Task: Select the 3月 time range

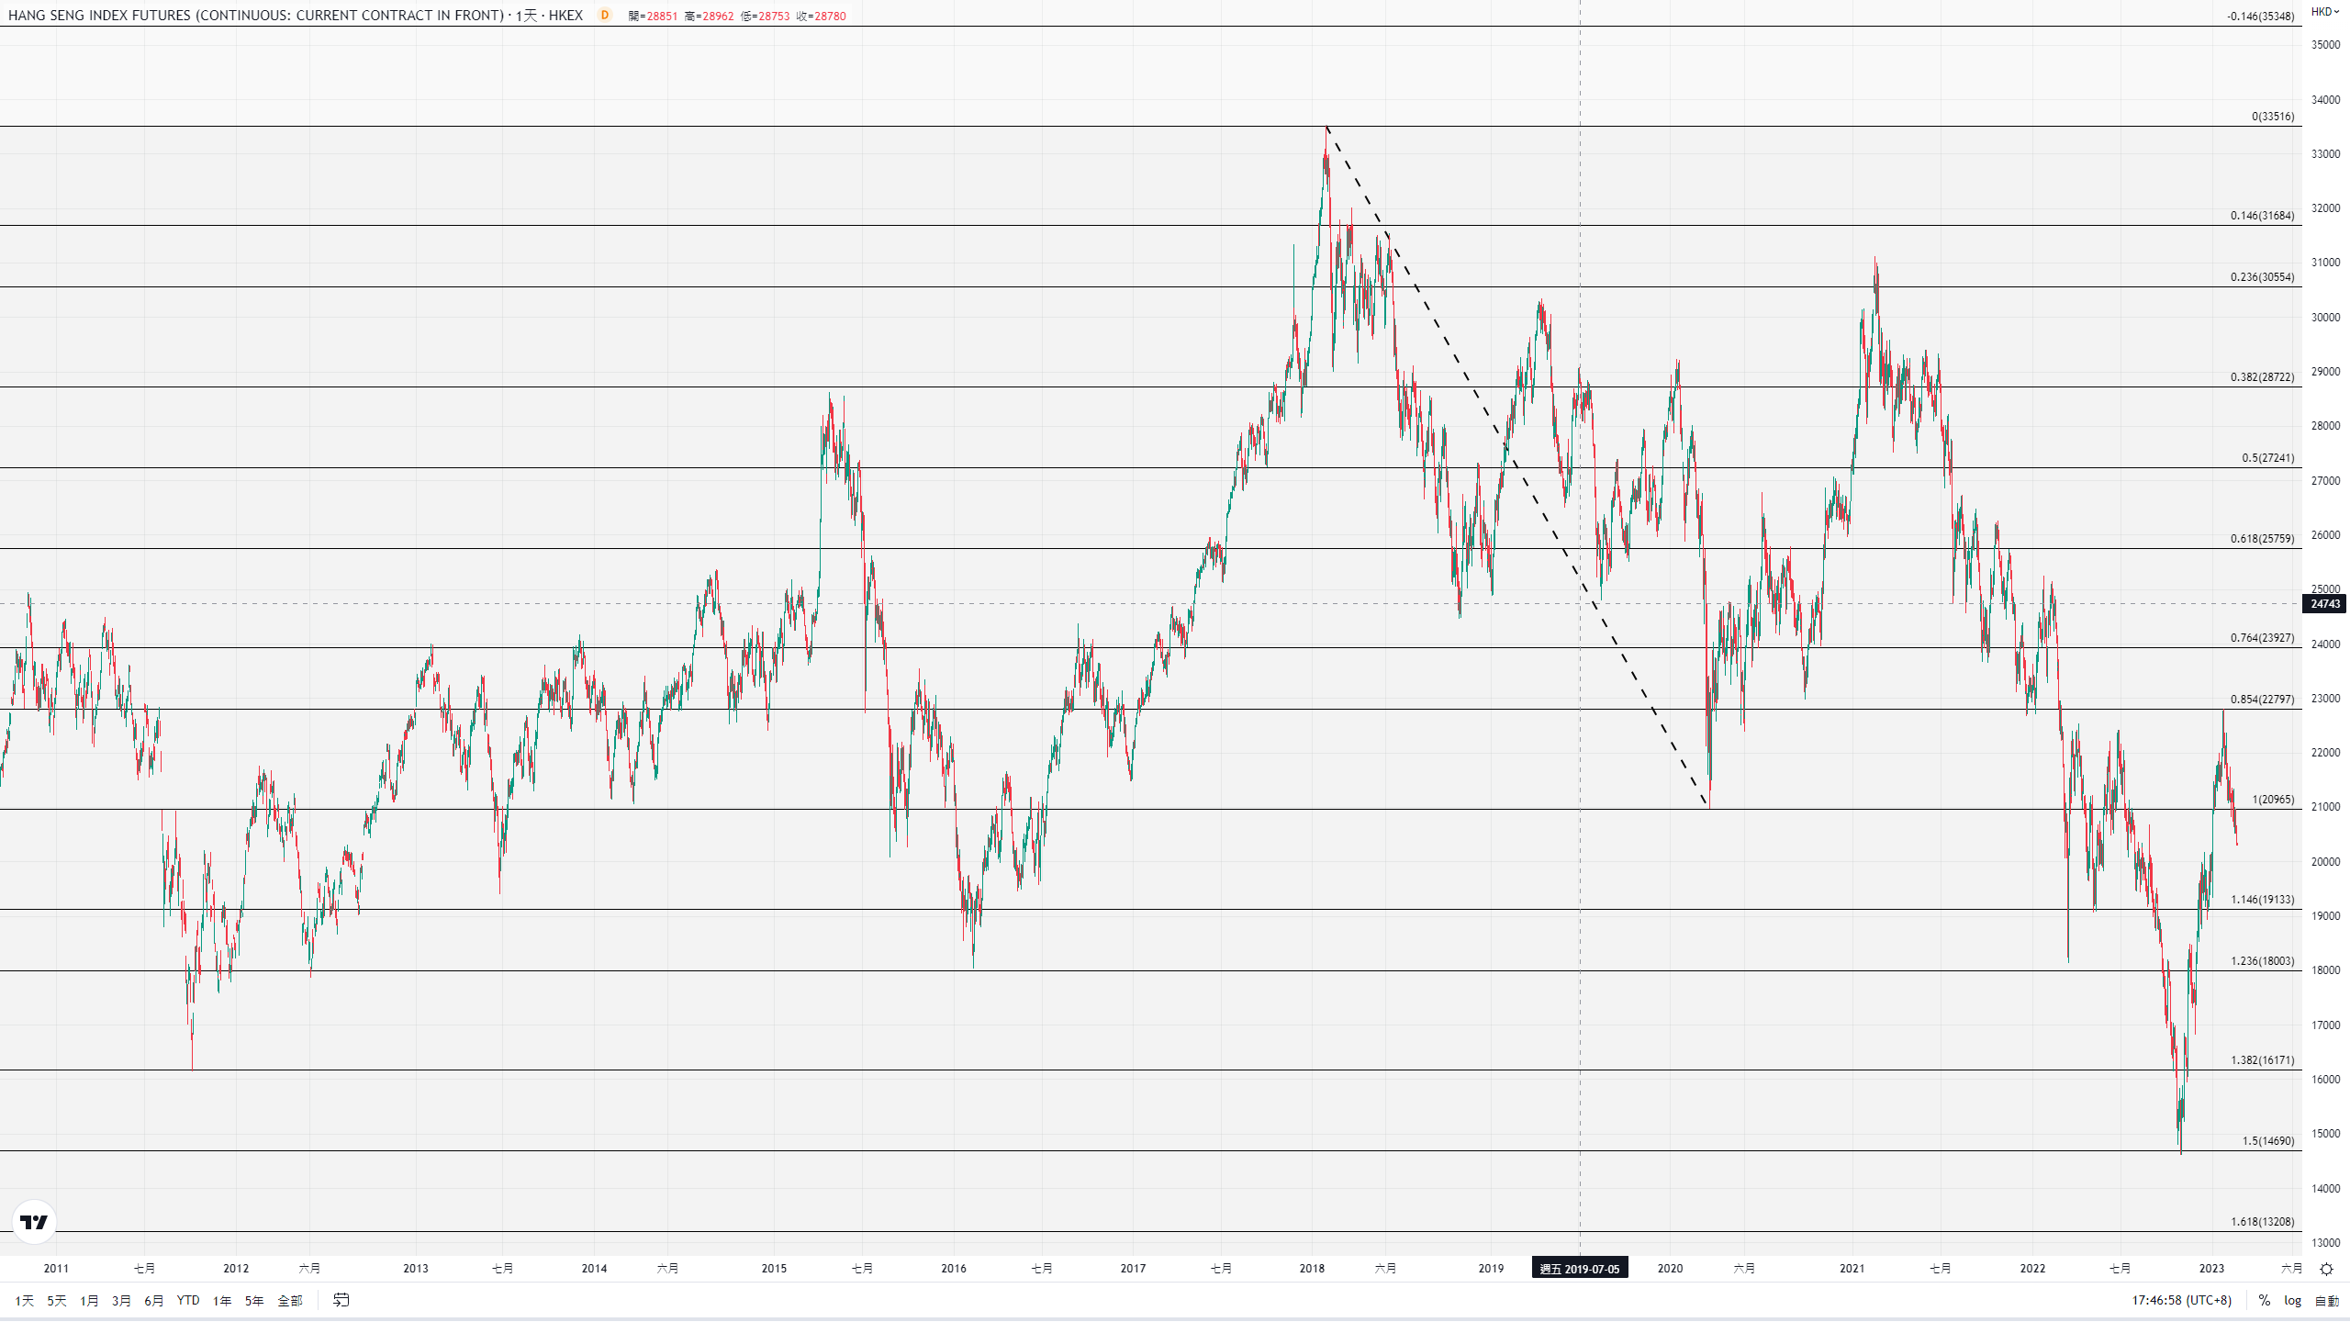Action: [121, 1300]
